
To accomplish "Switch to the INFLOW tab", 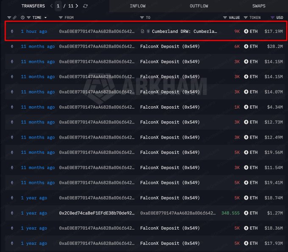I will pos(138,6).
